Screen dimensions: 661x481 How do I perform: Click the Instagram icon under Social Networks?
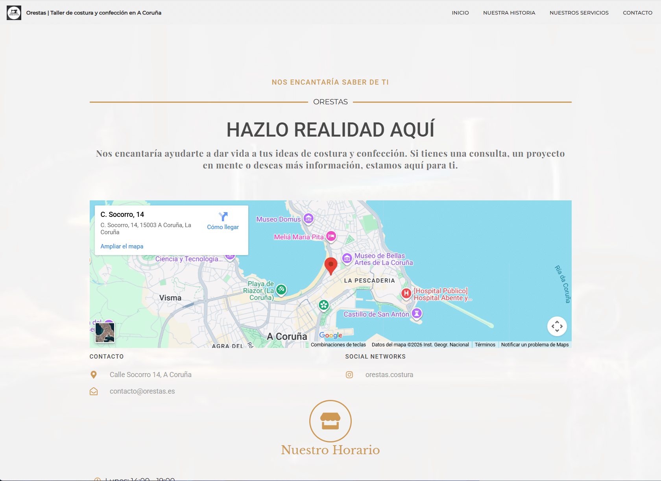pyautogui.click(x=349, y=375)
